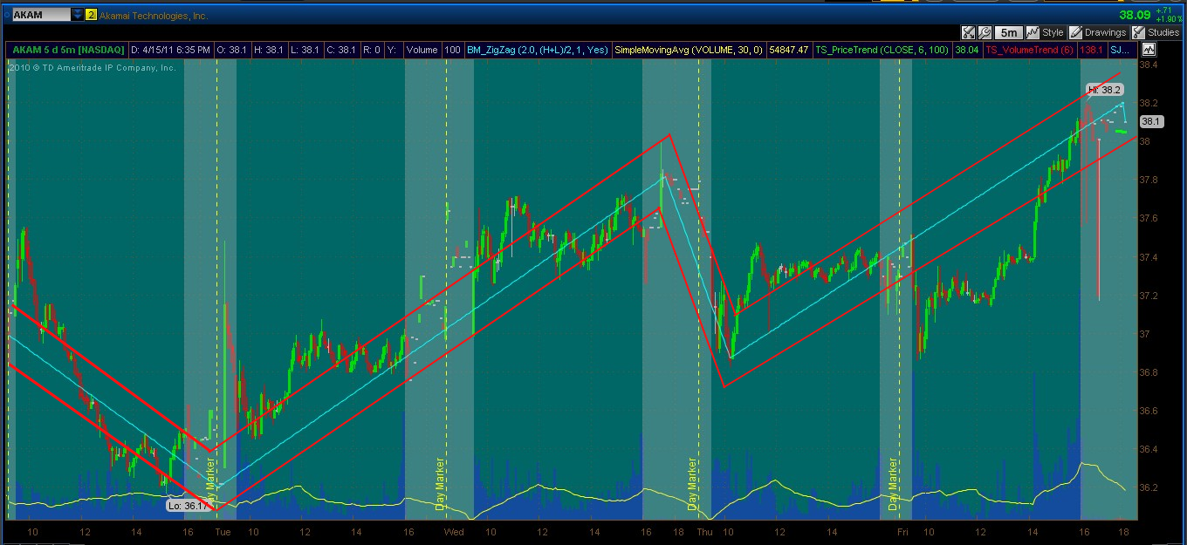The image size is (1187, 545).
Task: Click the 36.2 price axis label
Action: coord(1149,487)
